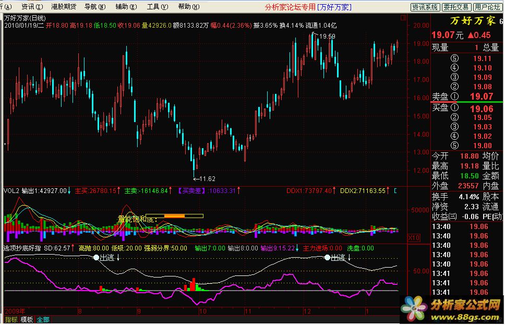505x325 pixels.
Task: Click the 19.07元 current price
Action: 447,35
